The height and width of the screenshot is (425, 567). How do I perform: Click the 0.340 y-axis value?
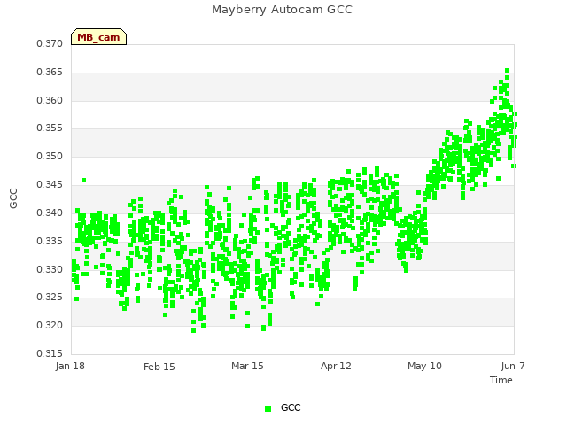pos(50,212)
